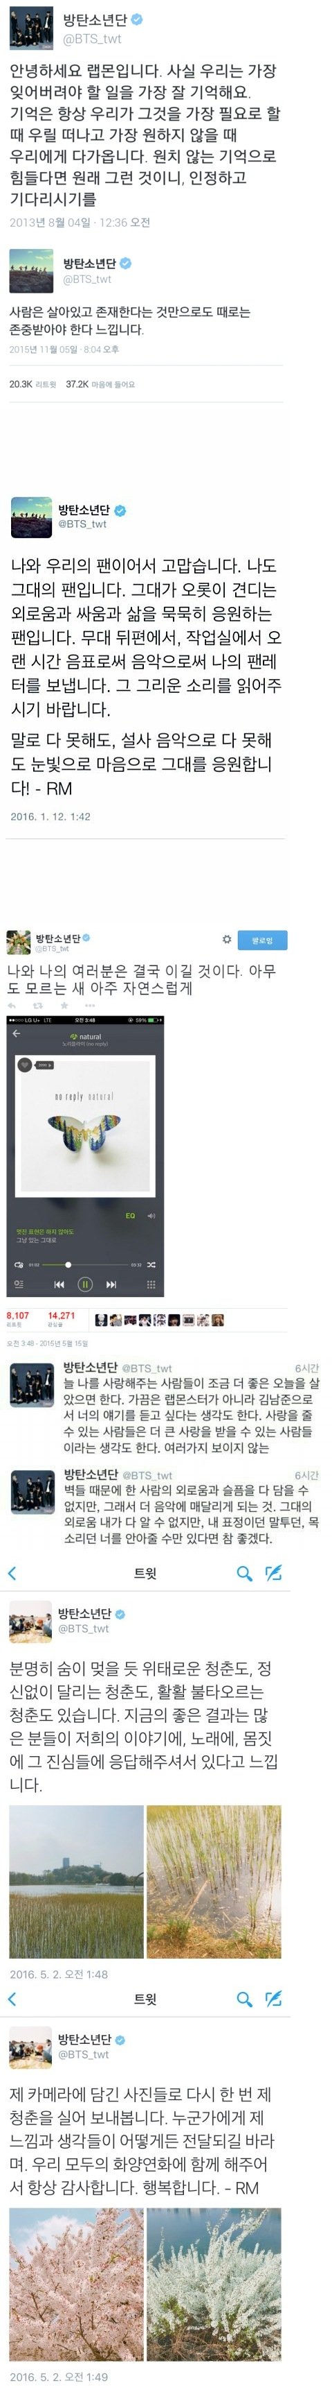This screenshot has height=2390, width=332.
Task: Open the gear settings dropdown beside 팔로잉
Action: [227, 940]
